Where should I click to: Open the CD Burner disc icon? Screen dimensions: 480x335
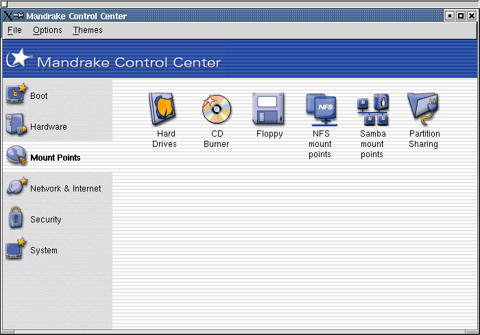click(x=217, y=109)
